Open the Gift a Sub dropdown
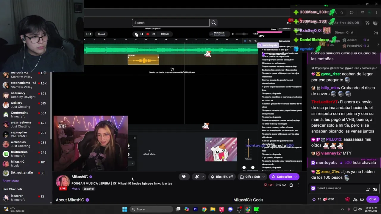Viewport: 381px width, 214px height. (x=252, y=177)
